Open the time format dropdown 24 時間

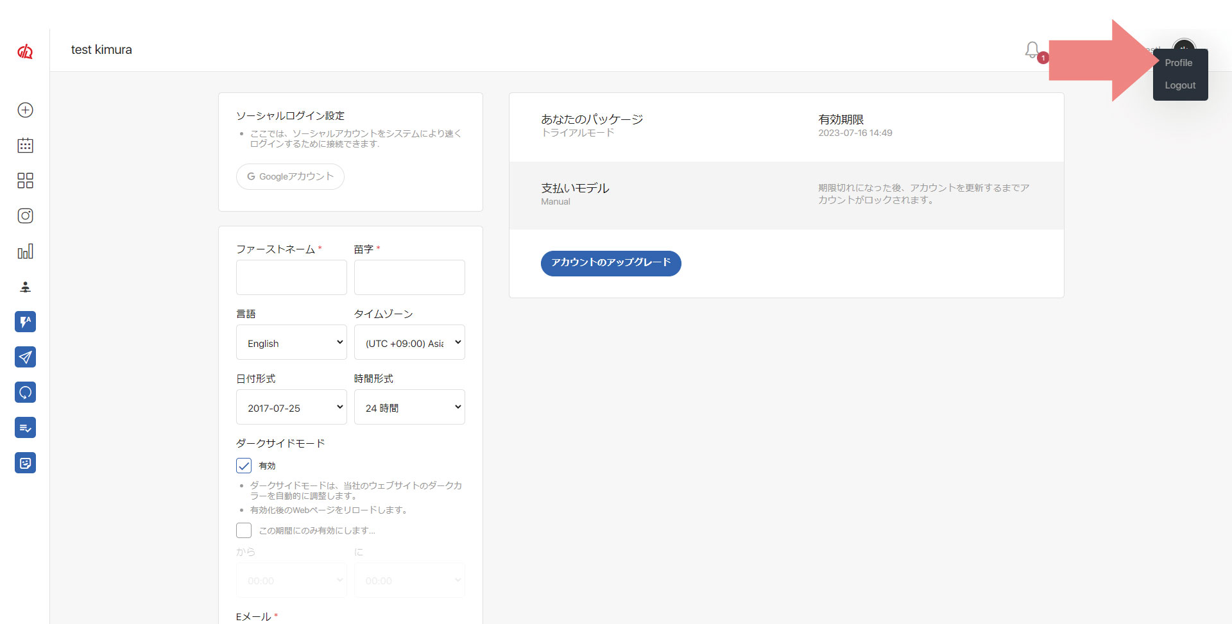[x=409, y=407]
